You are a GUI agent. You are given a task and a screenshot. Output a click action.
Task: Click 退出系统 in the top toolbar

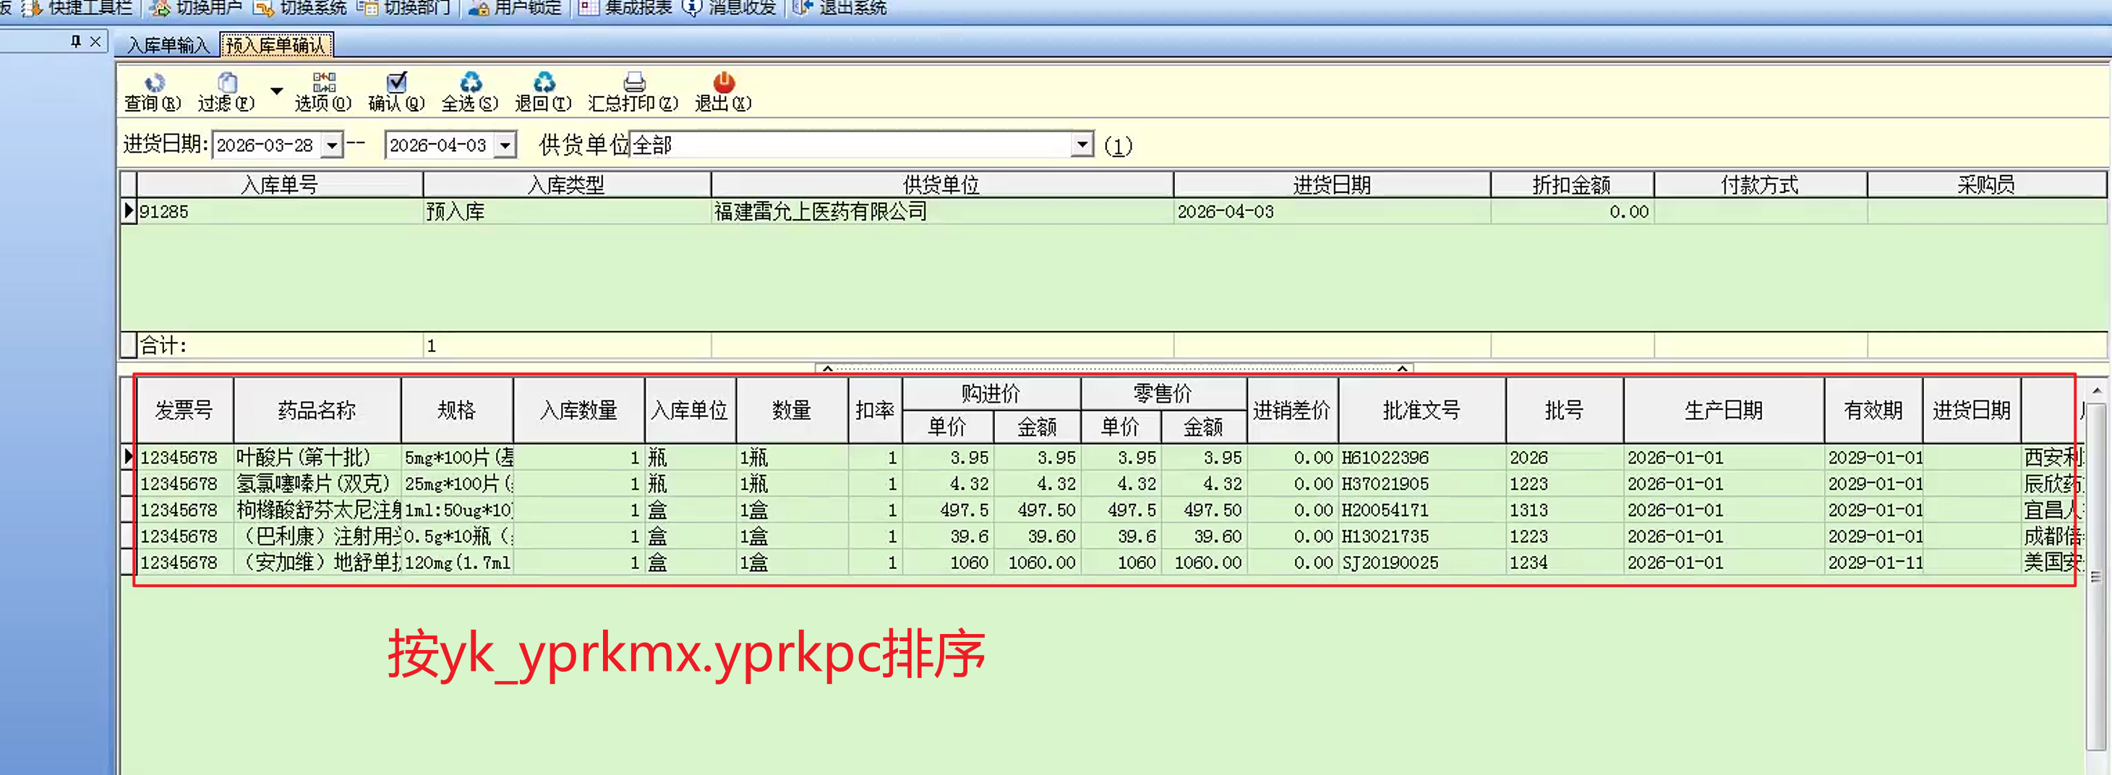click(x=840, y=8)
